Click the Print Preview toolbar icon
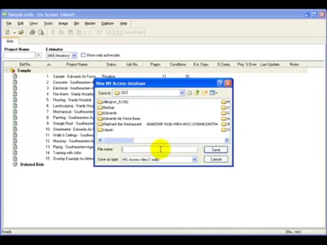 point(41,32)
